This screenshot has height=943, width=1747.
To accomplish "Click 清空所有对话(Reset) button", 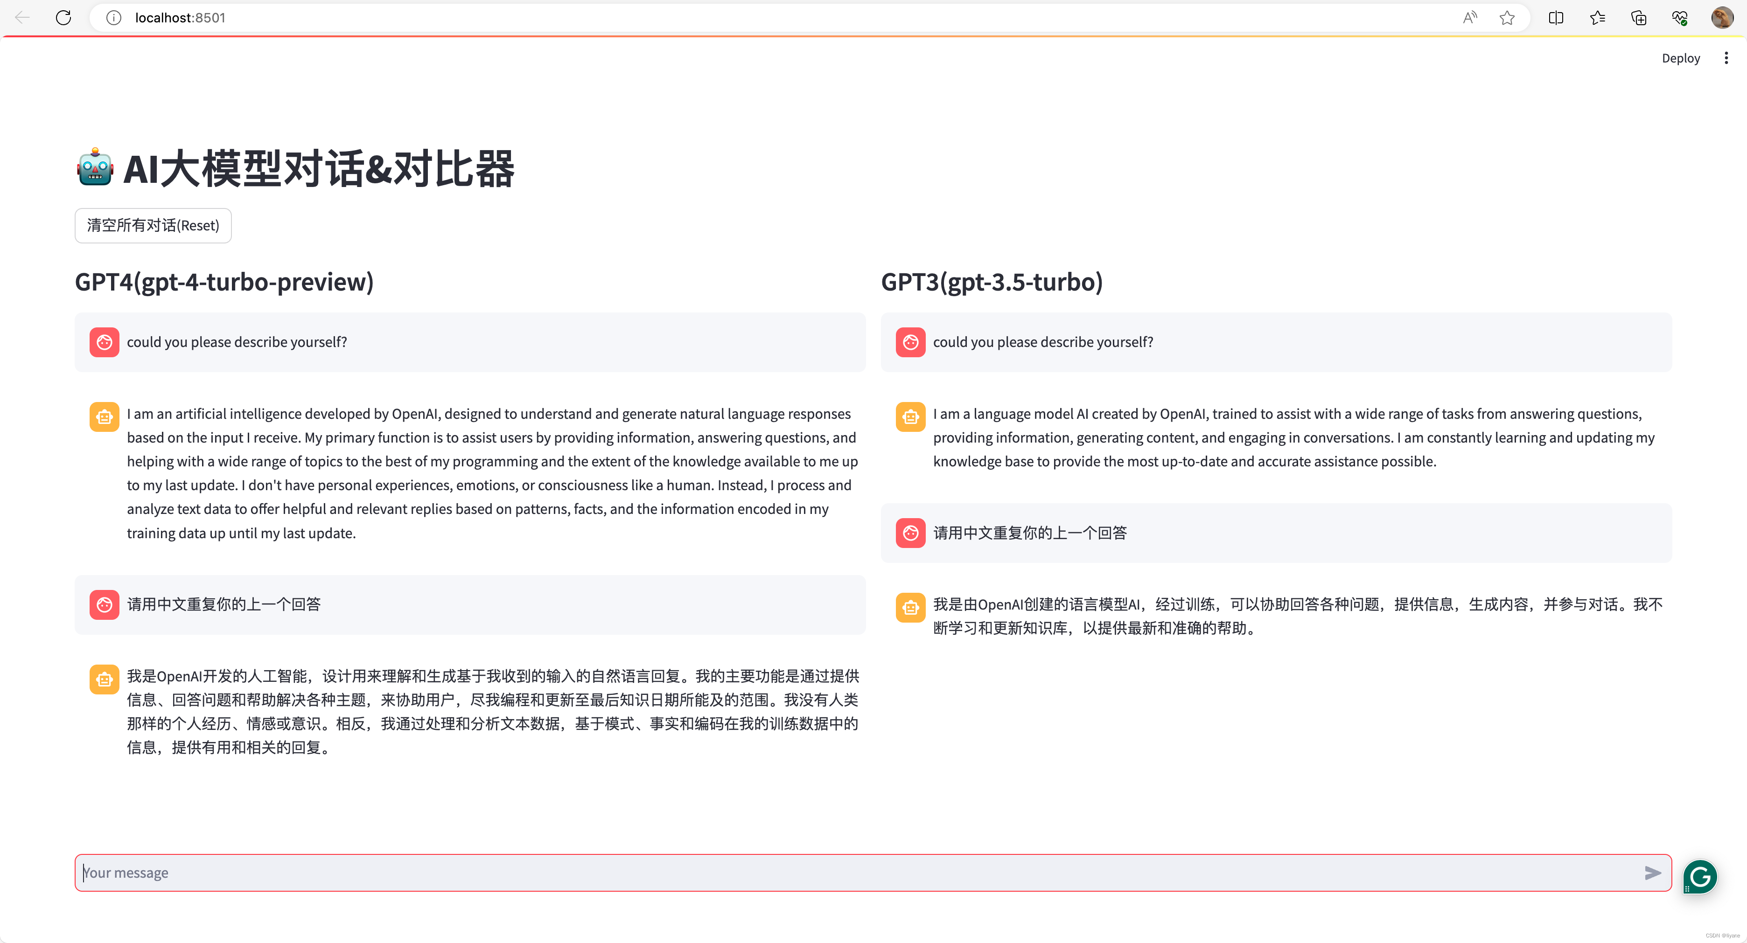I will click(x=153, y=225).
